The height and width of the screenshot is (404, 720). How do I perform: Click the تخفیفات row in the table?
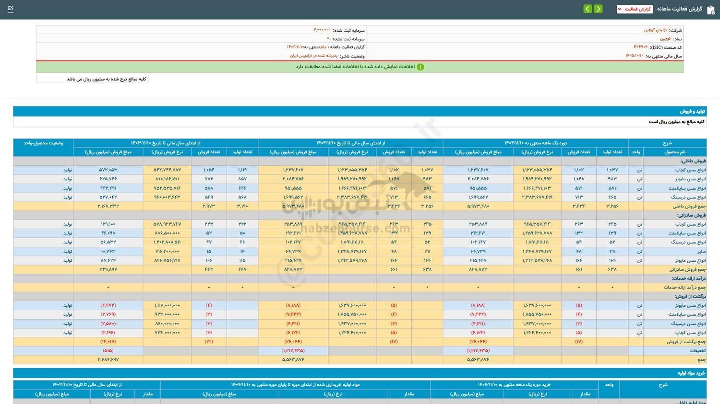689,350
